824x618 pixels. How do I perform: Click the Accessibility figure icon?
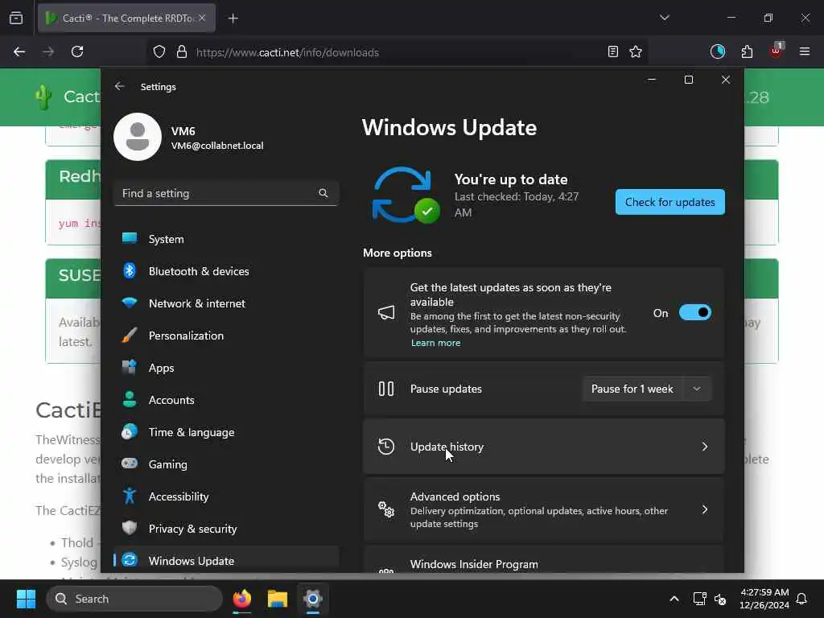(130, 496)
